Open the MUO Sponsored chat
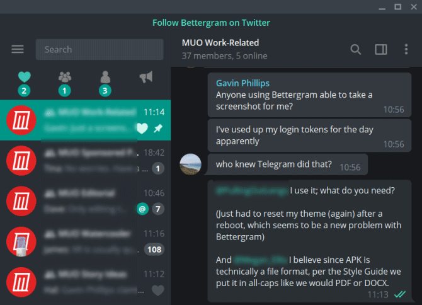 (85, 160)
